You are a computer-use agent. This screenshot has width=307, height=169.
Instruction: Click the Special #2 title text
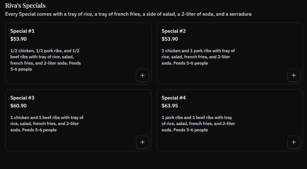click(x=174, y=31)
